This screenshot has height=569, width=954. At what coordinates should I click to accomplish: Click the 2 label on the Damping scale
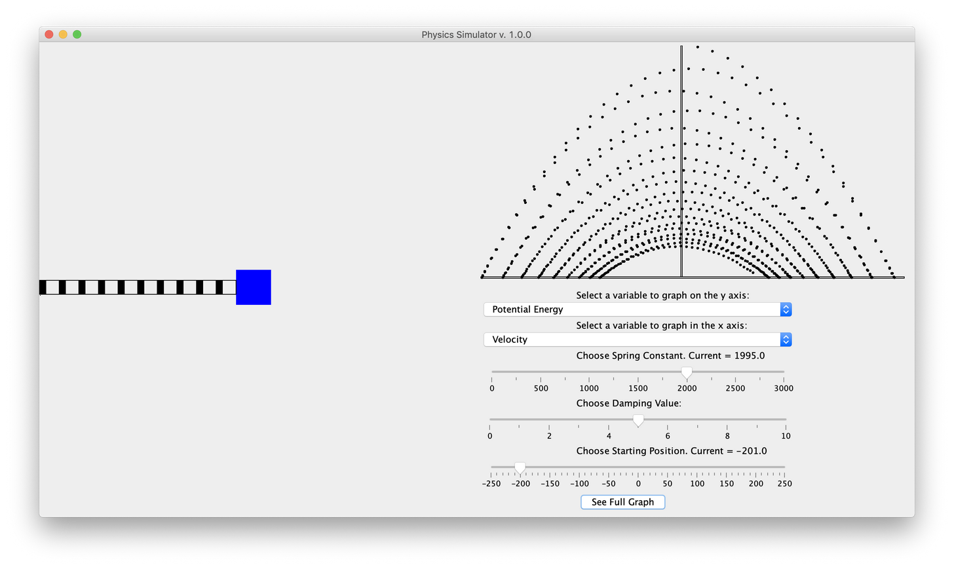[549, 436]
